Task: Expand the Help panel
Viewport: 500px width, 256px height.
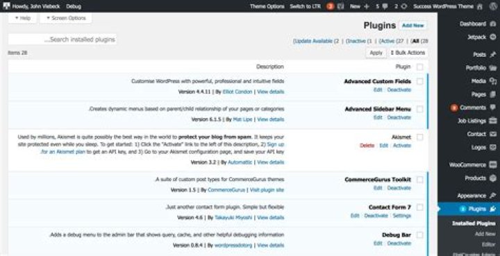Action: click(23, 18)
